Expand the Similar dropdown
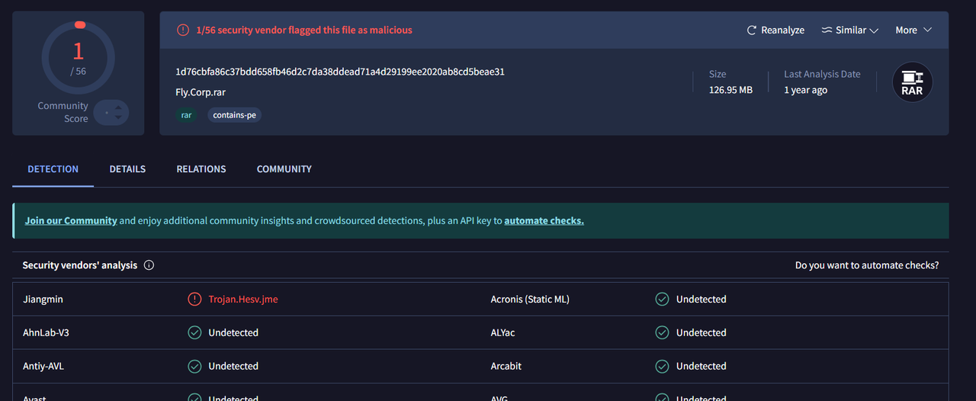The width and height of the screenshot is (976, 401). (x=874, y=30)
